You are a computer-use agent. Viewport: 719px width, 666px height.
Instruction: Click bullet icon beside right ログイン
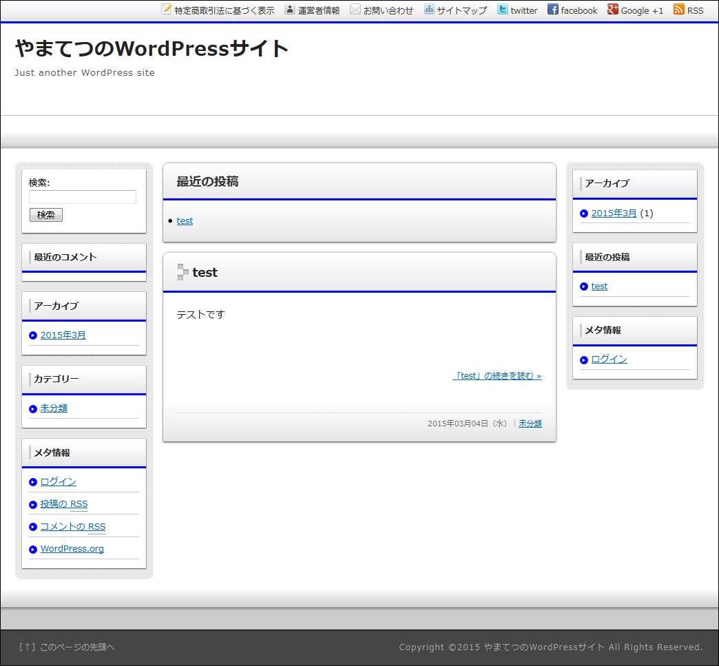tap(584, 360)
